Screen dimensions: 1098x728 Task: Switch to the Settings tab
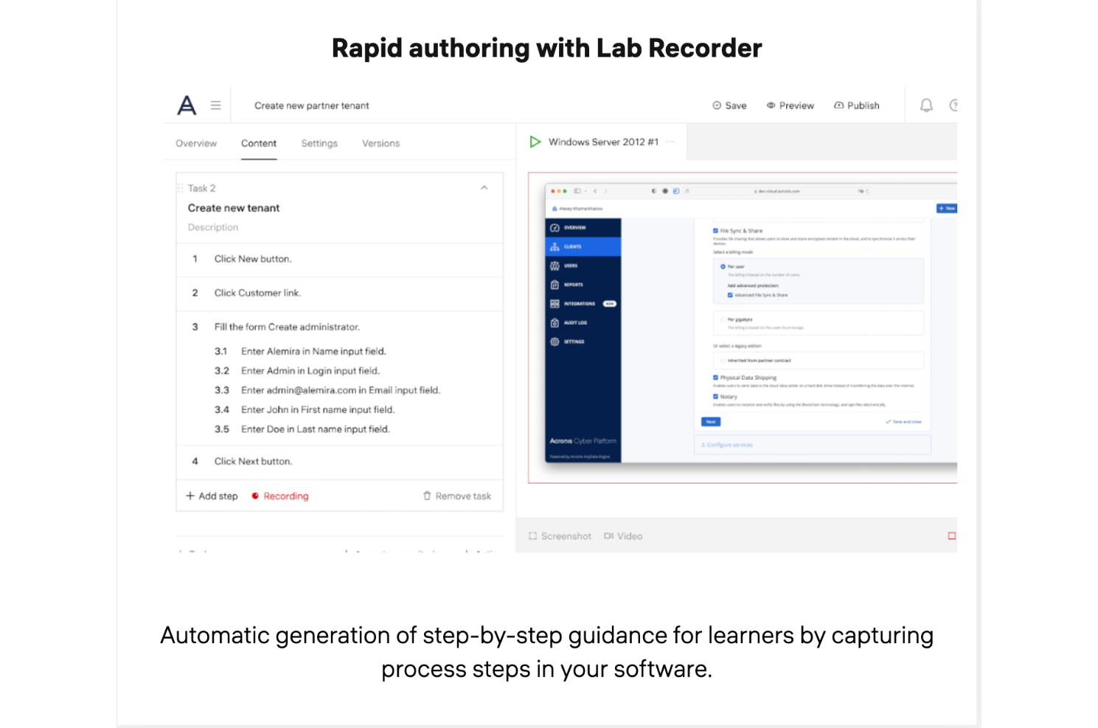click(x=319, y=143)
